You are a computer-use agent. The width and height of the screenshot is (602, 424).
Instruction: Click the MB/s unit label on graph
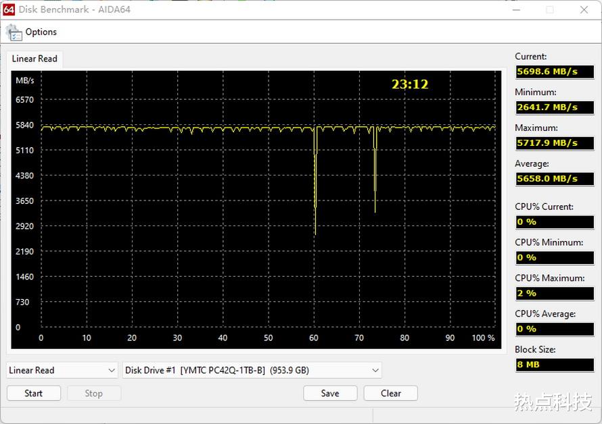(25, 80)
